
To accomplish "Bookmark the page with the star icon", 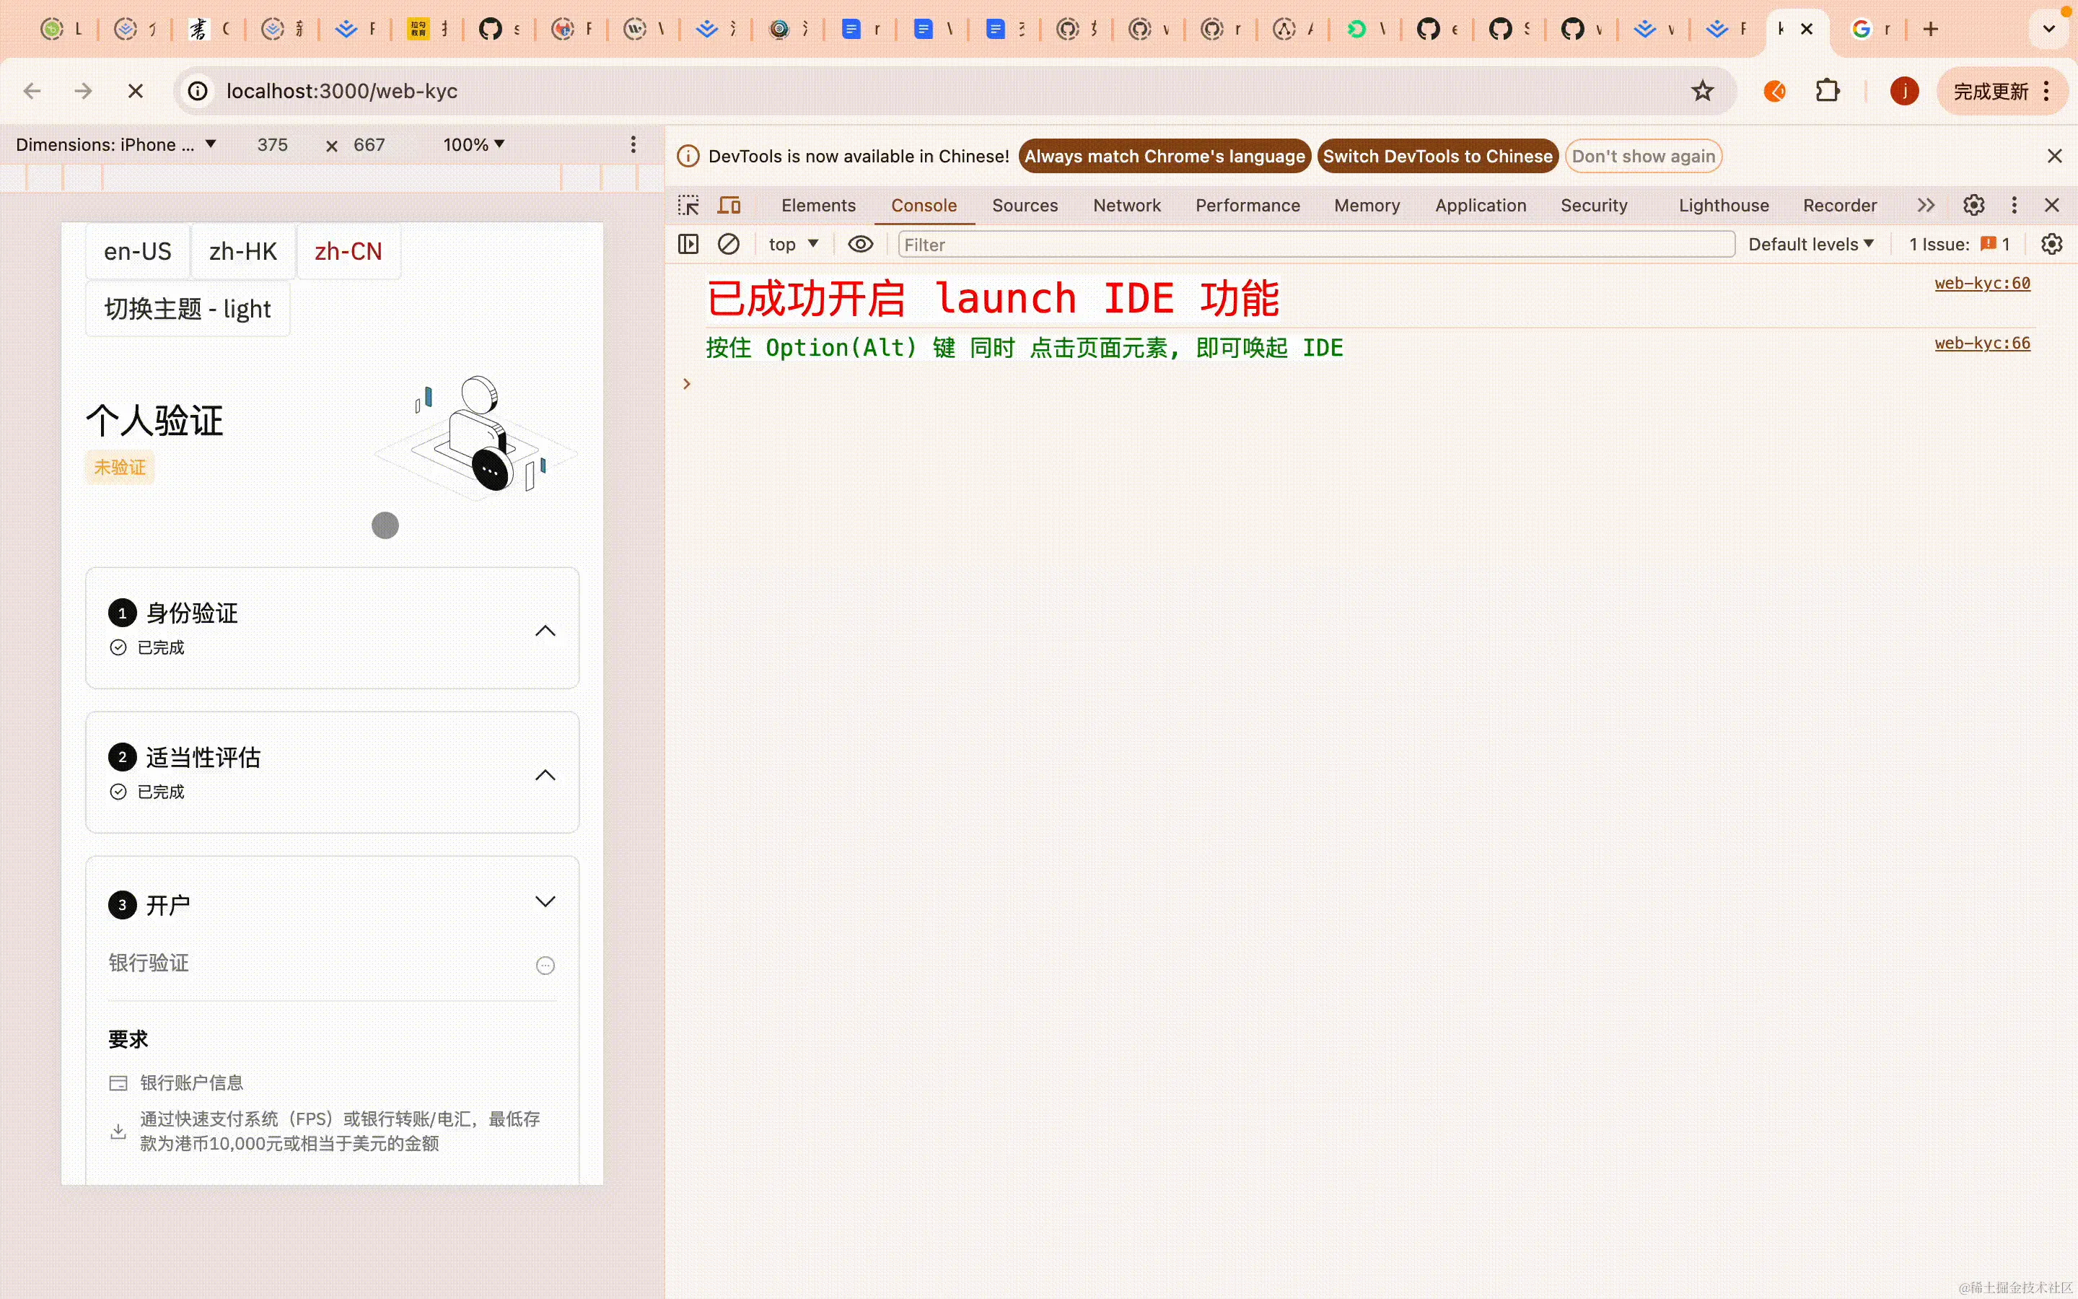I will point(1703,90).
